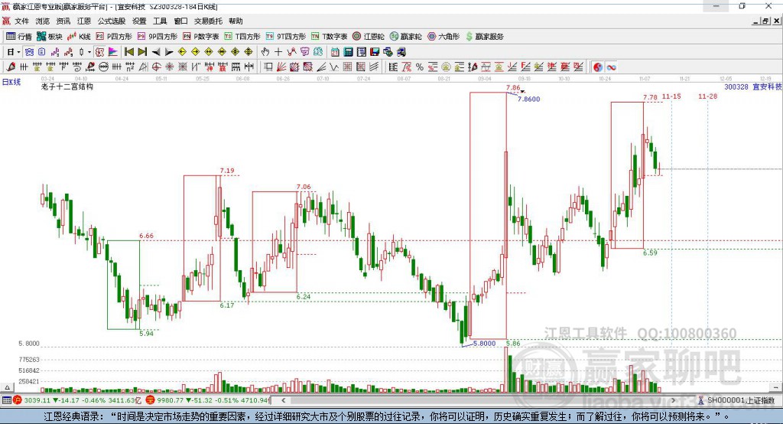Open the T四方形 tool

point(242,37)
